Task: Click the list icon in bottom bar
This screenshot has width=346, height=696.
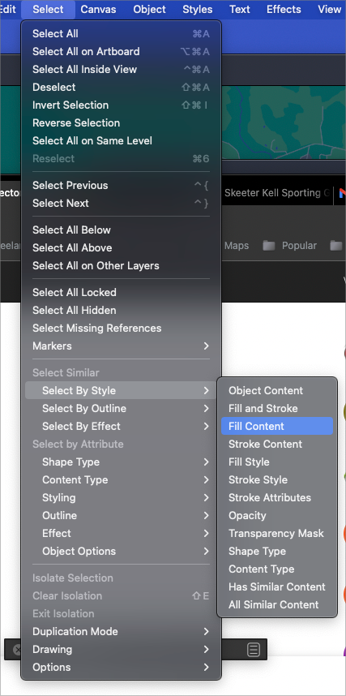Action: pos(254,651)
